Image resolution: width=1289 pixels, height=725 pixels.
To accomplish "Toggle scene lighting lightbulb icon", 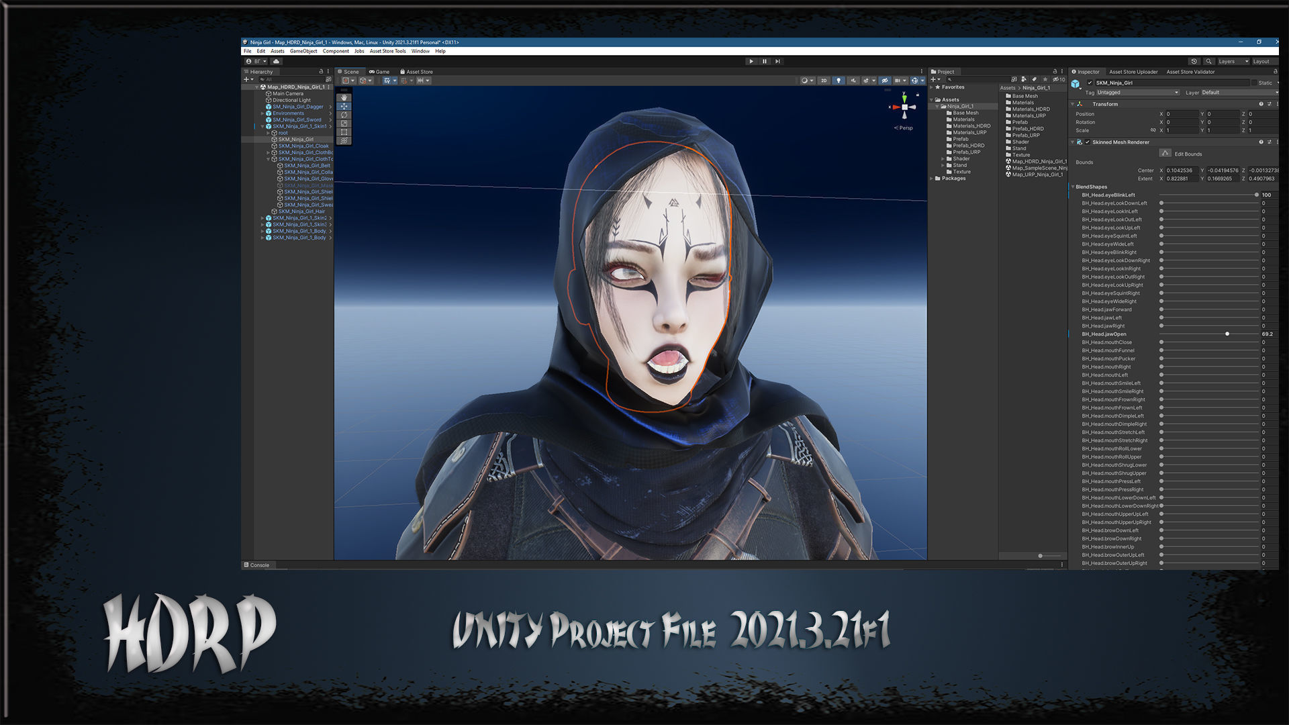I will click(839, 81).
